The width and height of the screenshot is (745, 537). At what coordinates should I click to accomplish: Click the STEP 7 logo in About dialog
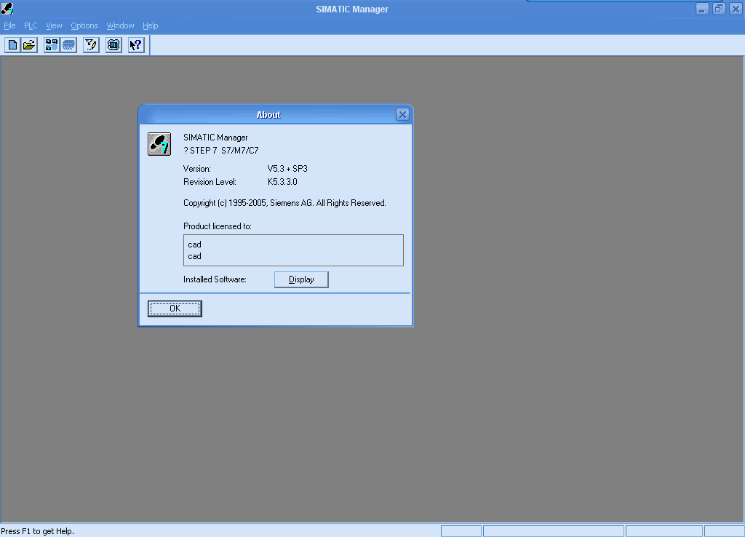159,144
